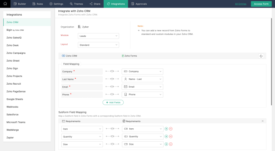Click the Add Fields button
This screenshot has width=275, height=151.
pyautogui.click(x=113, y=102)
